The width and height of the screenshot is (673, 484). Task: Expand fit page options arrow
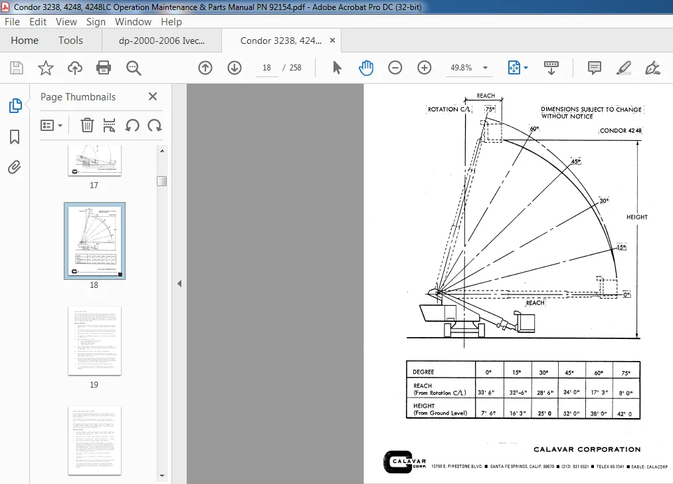[x=526, y=68]
